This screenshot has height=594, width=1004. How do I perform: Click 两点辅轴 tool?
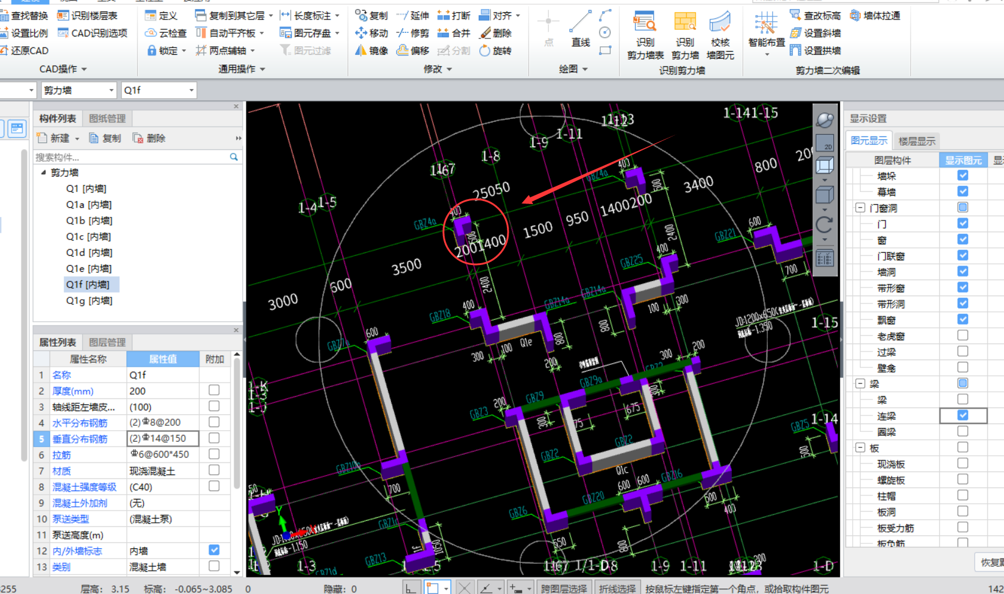pos(224,51)
